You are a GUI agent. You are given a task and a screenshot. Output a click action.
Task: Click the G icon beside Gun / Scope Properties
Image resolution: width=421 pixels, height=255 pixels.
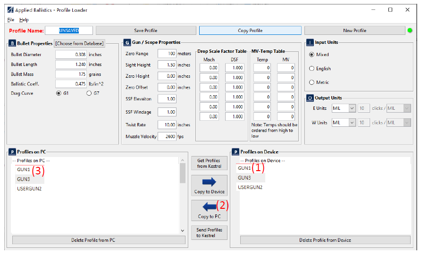[127, 42]
